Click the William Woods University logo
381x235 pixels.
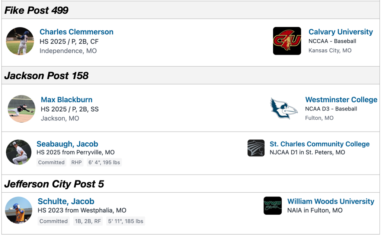coord(273,206)
